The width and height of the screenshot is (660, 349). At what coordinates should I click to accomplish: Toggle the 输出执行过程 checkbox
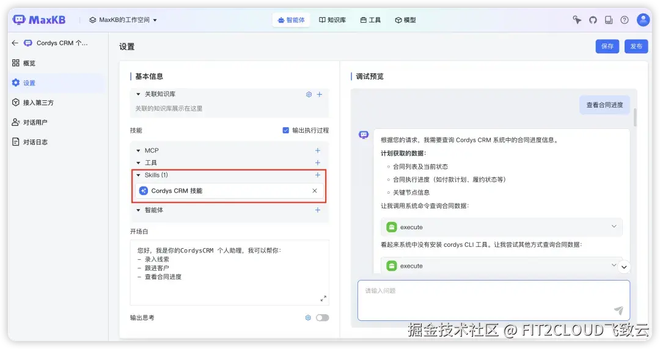[286, 130]
